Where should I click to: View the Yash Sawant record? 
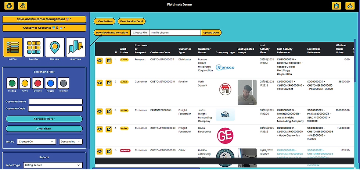click(100, 82)
